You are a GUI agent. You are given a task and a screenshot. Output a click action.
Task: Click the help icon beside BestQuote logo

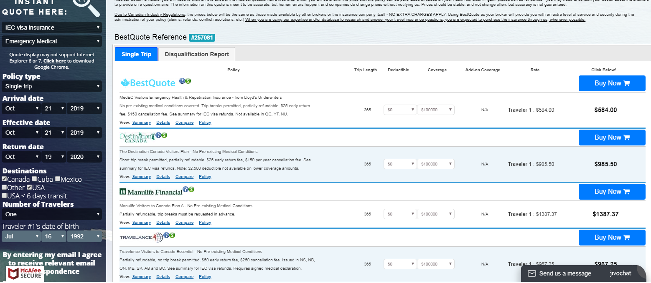pyautogui.click(x=182, y=81)
